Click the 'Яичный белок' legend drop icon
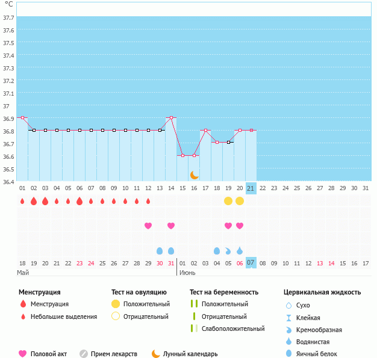The image size is (377, 358). (288, 354)
